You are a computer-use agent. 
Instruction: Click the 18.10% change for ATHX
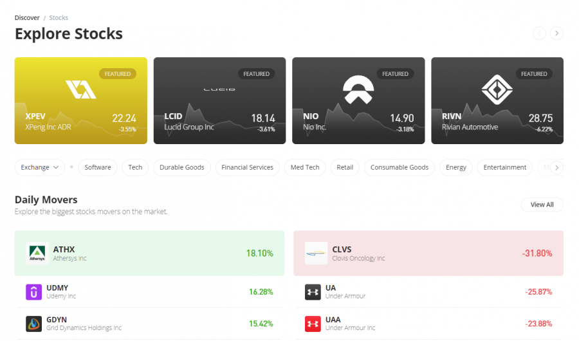point(260,253)
